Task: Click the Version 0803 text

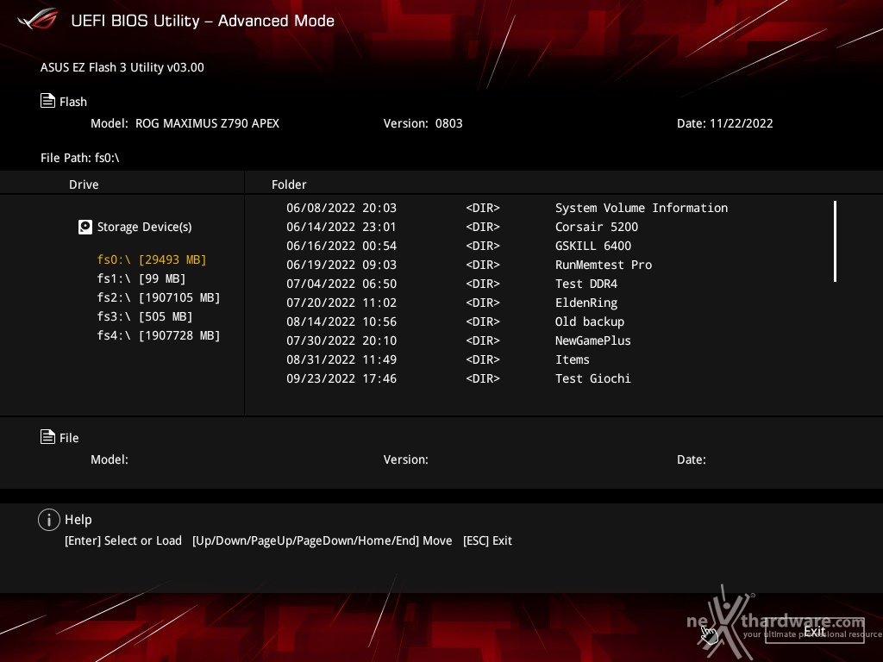Action: coord(423,123)
